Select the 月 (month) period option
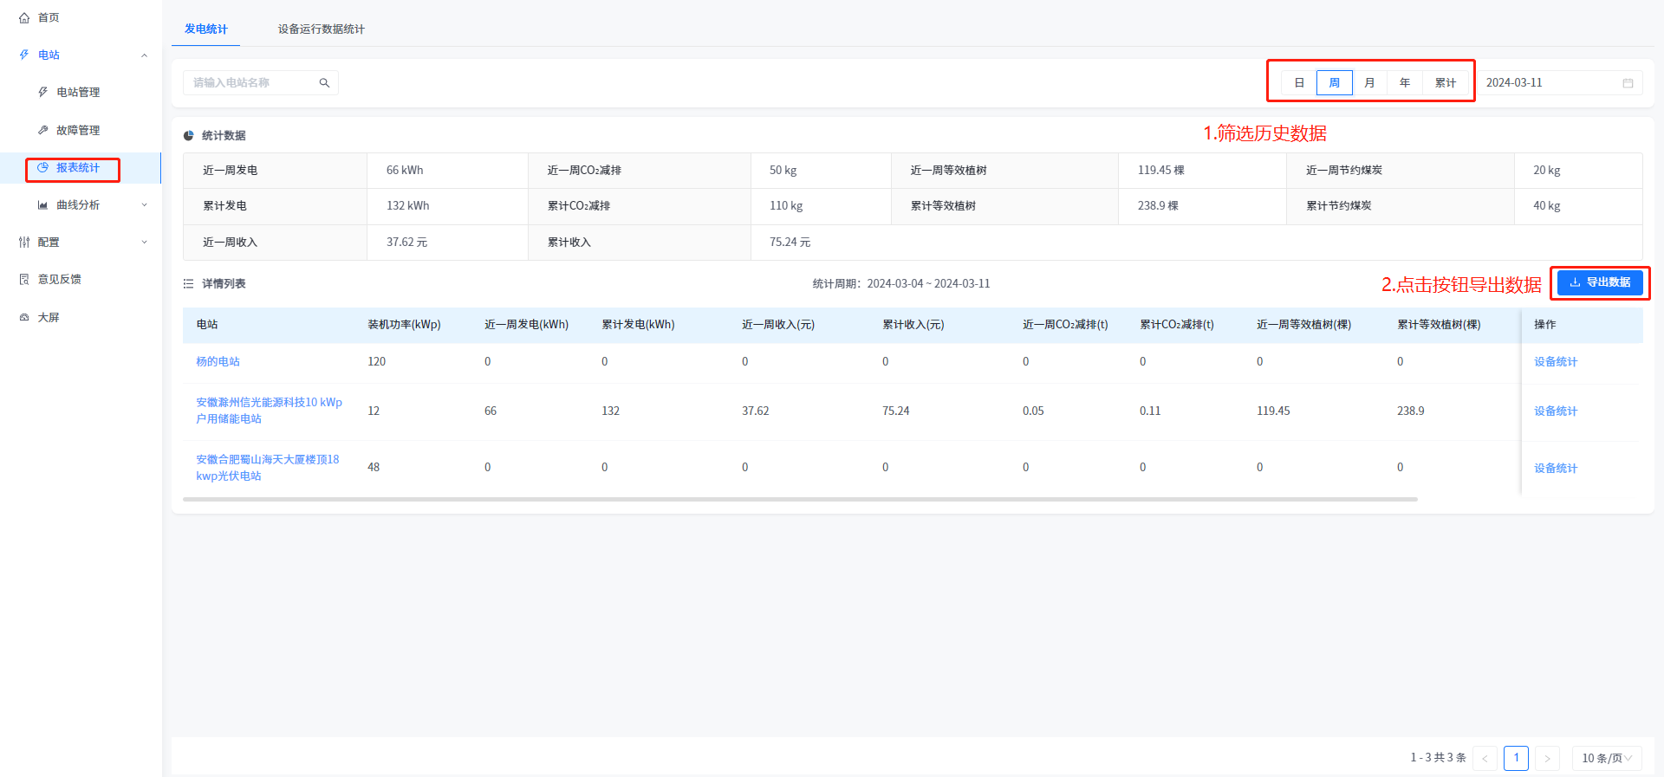The image size is (1664, 777). 1369,83
